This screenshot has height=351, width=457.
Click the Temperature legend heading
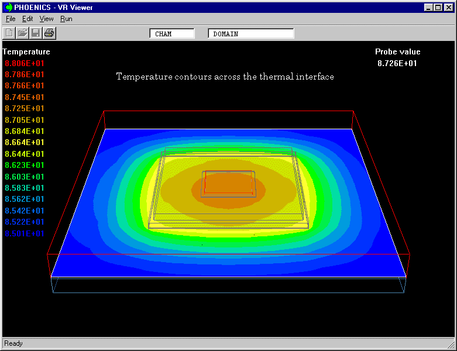click(x=26, y=51)
